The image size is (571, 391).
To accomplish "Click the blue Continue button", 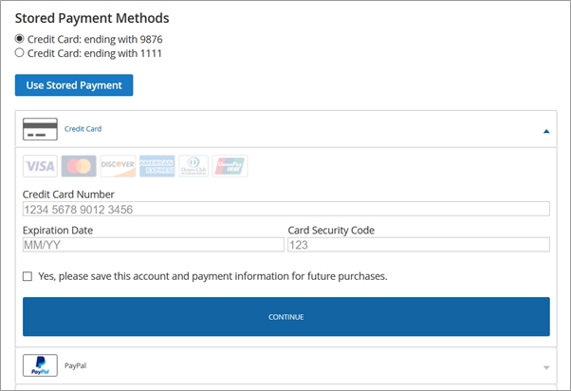I will [x=285, y=317].
